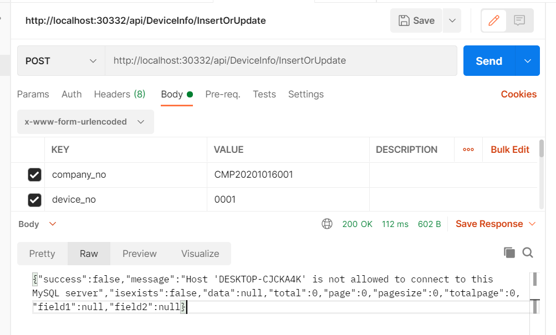Click Bulk Edit
This screenshot has width=556, height=335.
(x=510, y=150)
